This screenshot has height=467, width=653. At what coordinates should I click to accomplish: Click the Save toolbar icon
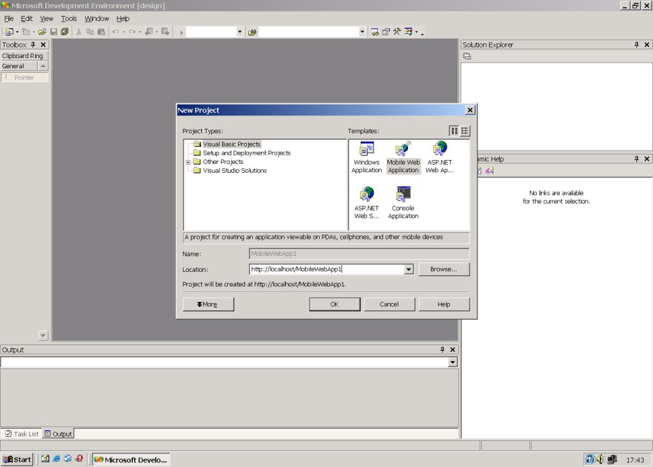pyautogui.click(x=54, y=32)
